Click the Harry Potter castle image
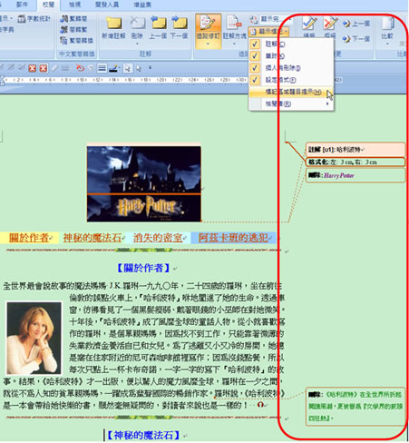 144,184
